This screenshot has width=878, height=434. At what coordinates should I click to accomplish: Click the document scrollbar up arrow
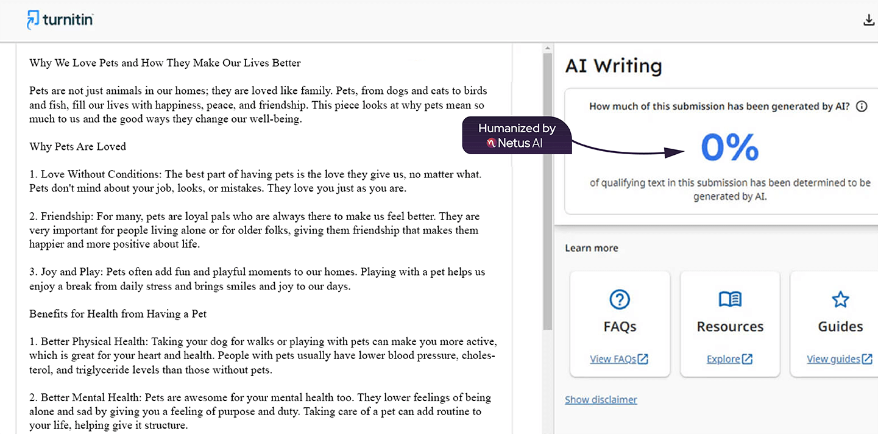(x=547, y=48)
